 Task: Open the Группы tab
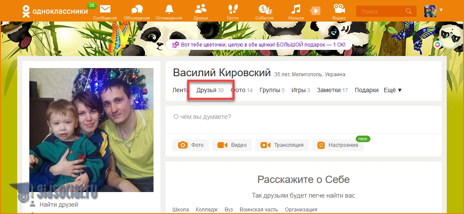(x=272, y=90)
